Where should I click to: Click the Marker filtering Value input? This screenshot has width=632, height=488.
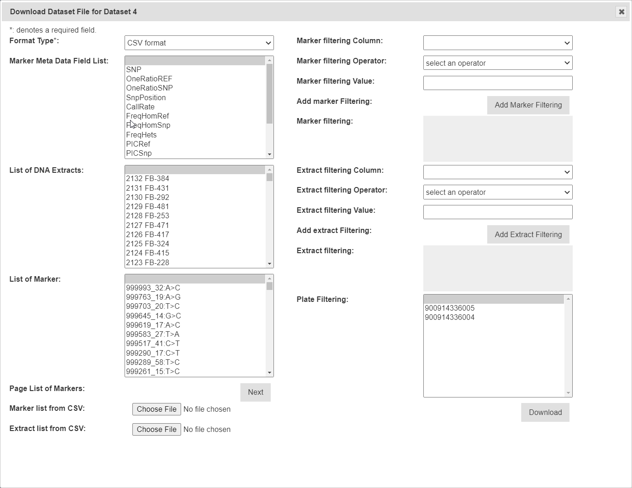pos(497,83)
